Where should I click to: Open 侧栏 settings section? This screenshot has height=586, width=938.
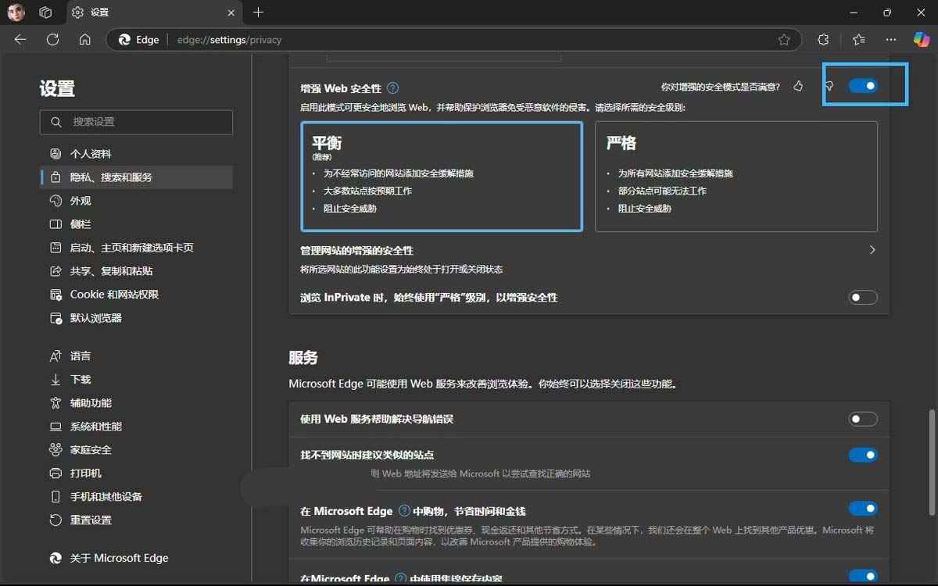137,224
